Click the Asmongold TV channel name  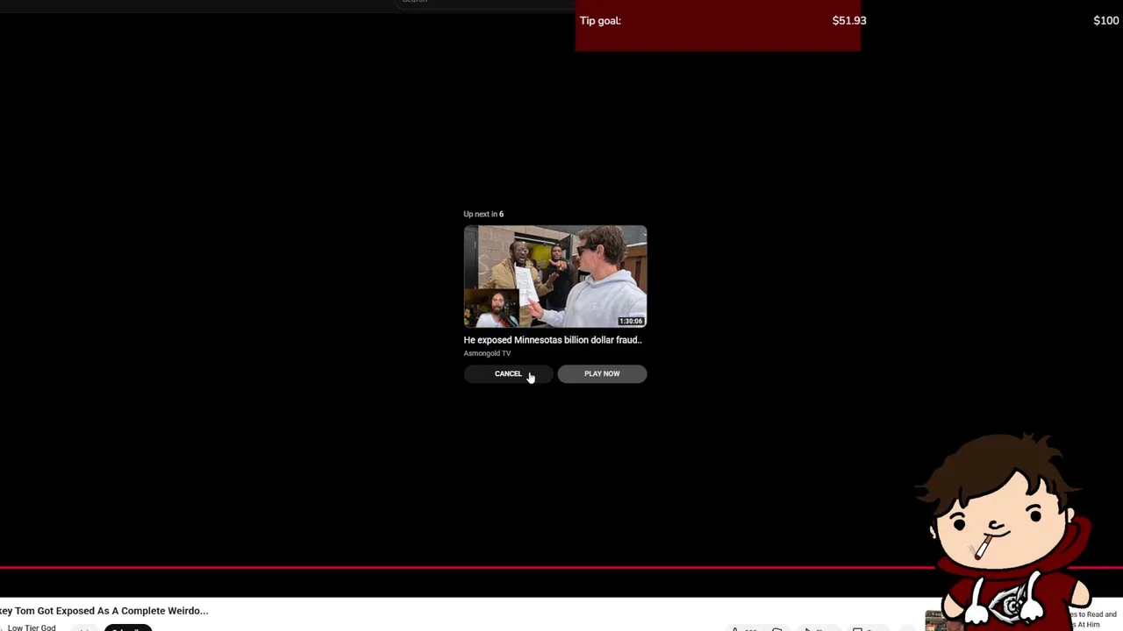[x=487, y=353]
